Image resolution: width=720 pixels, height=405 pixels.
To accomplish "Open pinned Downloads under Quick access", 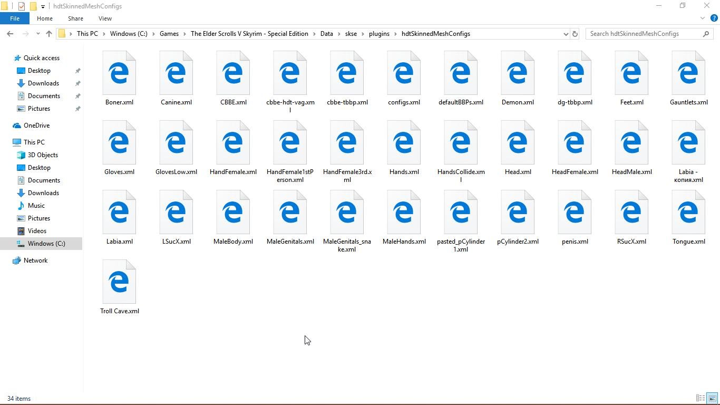I will point(43,83).
